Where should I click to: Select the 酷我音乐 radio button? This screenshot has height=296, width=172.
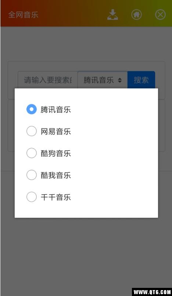(x=31, y=175)
